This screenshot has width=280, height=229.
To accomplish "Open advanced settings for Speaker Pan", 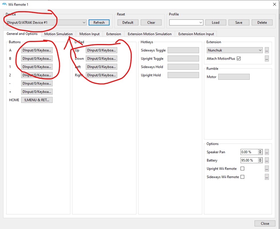I will pos(267,152).
